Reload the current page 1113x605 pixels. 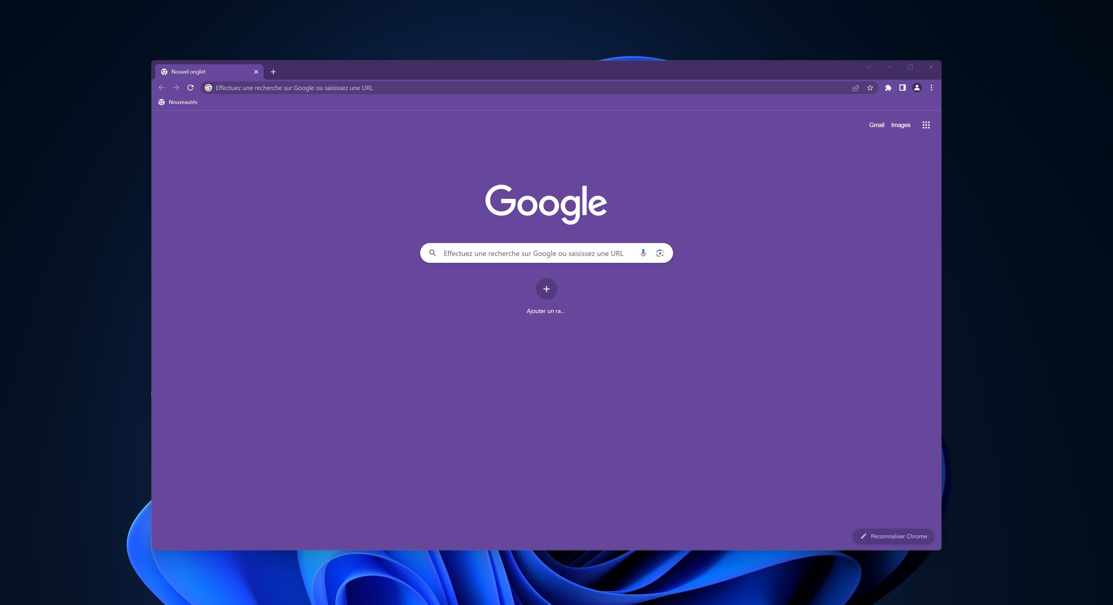click(190, 87)
